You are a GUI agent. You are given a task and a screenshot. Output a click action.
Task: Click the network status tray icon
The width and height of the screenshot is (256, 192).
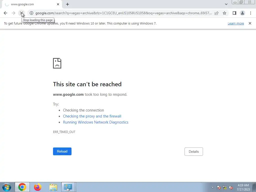(225, 187)
